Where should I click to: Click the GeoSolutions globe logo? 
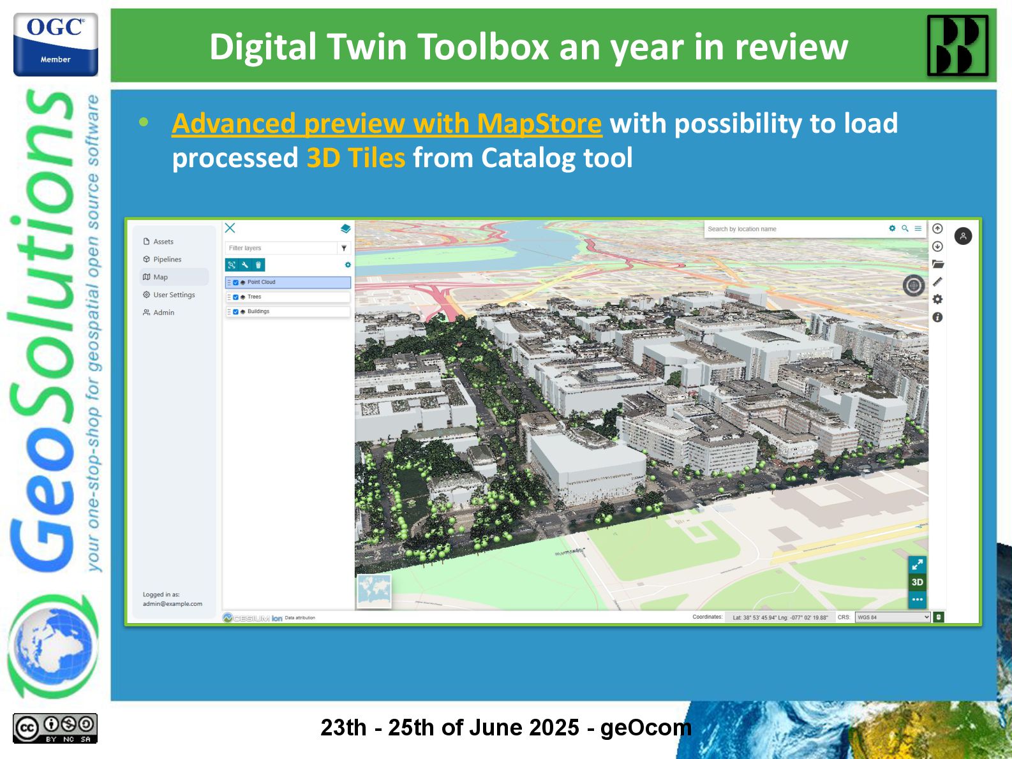coord(54,645)
